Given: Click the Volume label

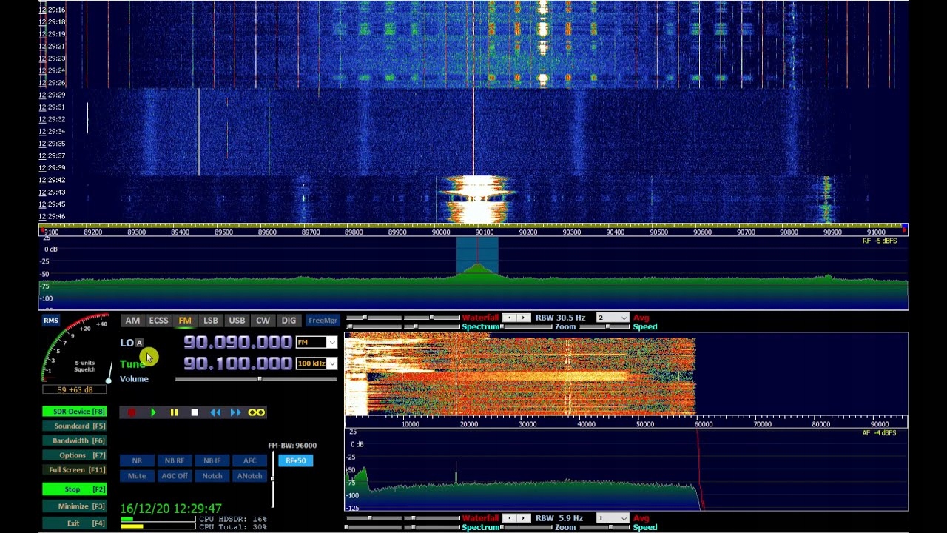Looking at the screenshot, I should click(x=134, y=379).
